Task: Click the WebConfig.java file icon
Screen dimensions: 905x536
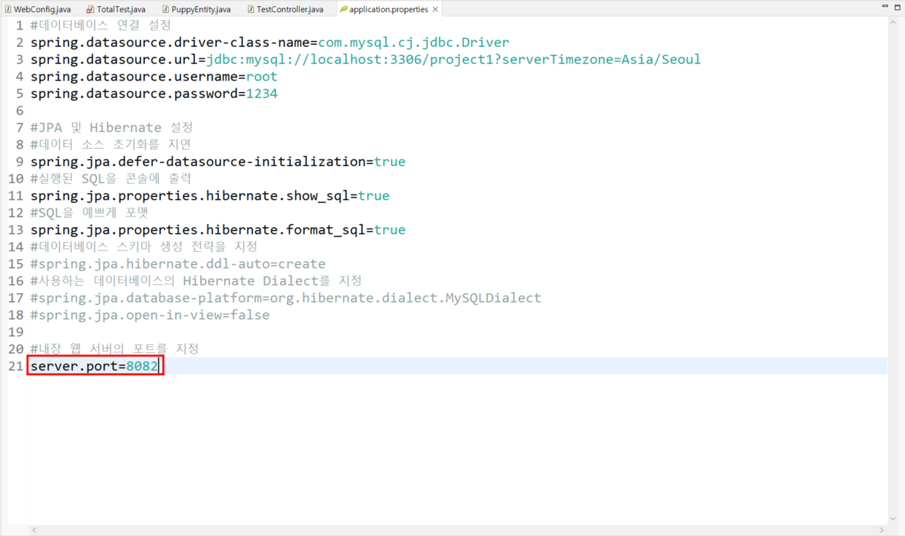Action: pyautogui.click(x=8, y=9)
